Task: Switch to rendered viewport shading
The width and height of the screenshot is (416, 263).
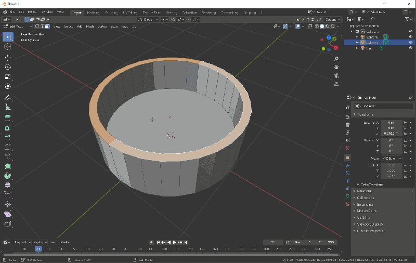Action: tap(333, 26)
